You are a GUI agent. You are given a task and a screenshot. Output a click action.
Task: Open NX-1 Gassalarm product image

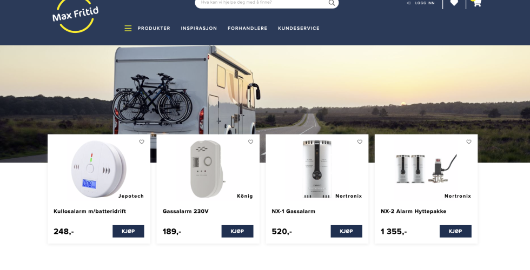point(317,168)
